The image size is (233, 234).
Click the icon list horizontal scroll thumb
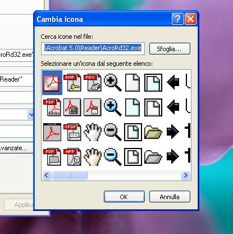[x=70, y=175]
